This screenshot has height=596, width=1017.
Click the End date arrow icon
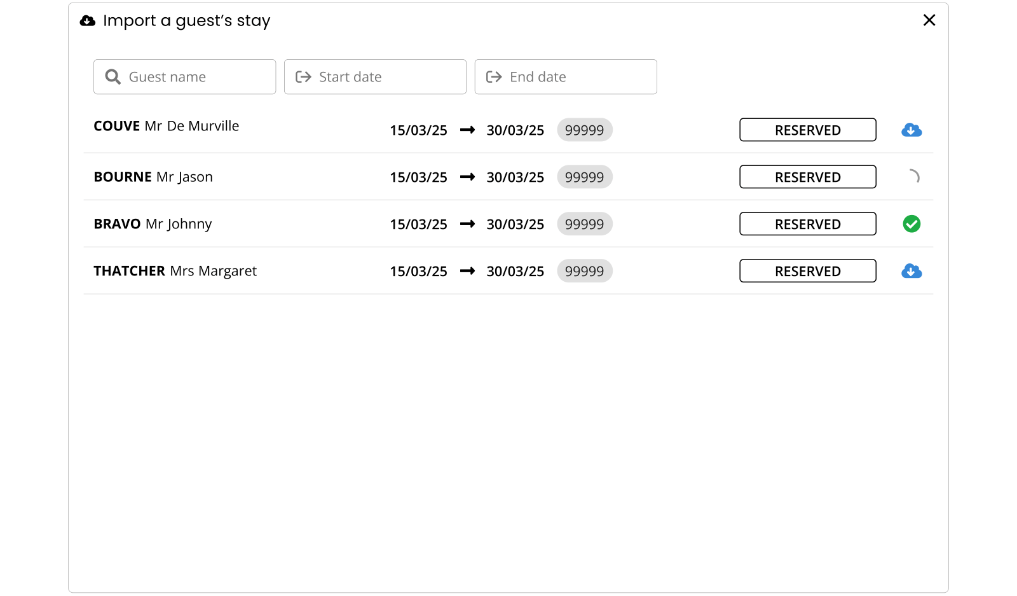click(x=494, y=77)
